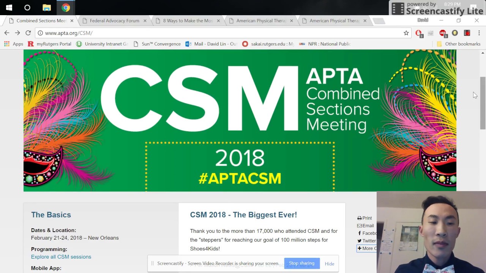Click the page vertical scrollbar thumb

[x=483, y=103]
